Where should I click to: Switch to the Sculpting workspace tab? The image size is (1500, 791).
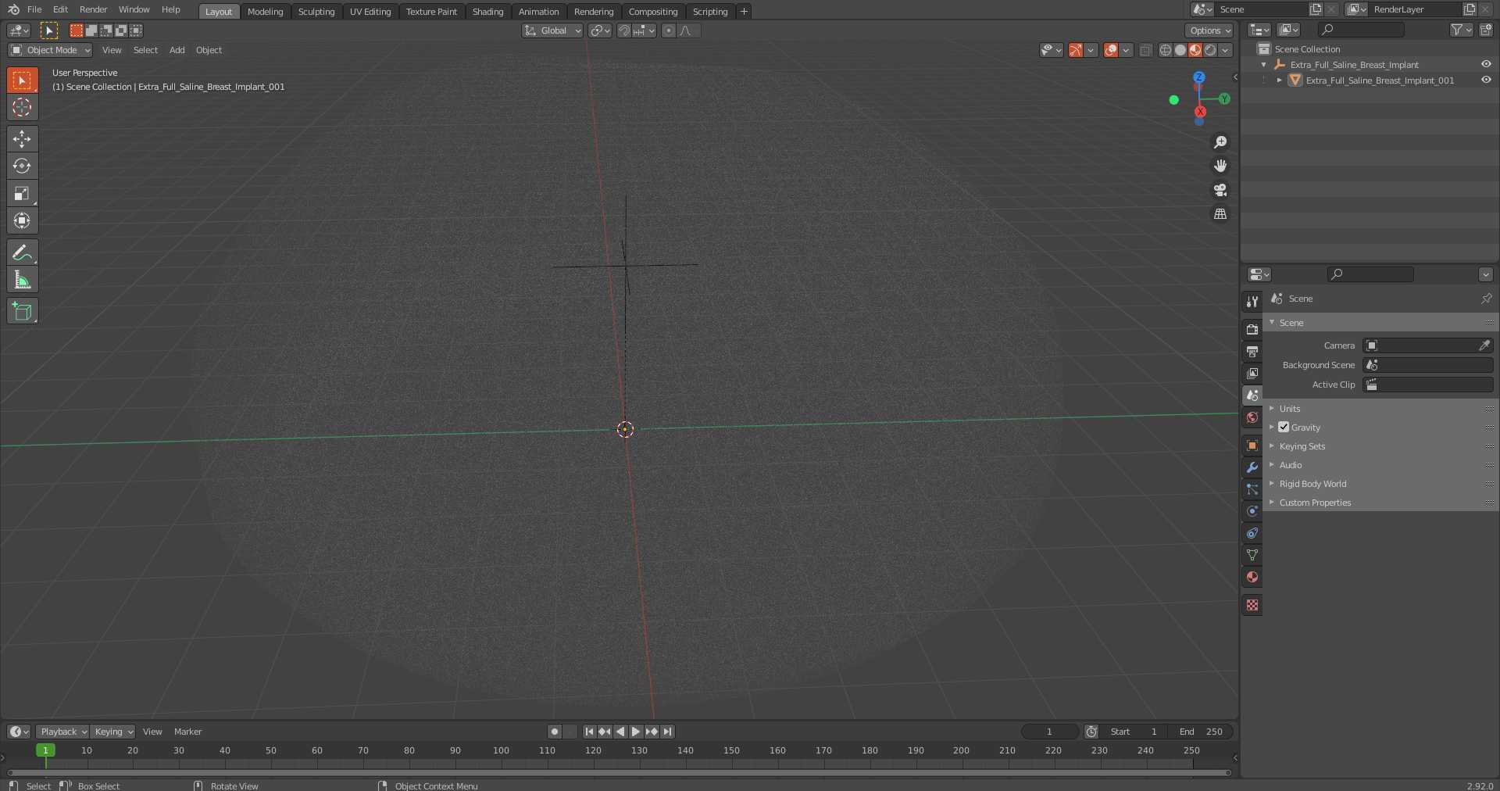pyautogui.click(x=316, y=12)
